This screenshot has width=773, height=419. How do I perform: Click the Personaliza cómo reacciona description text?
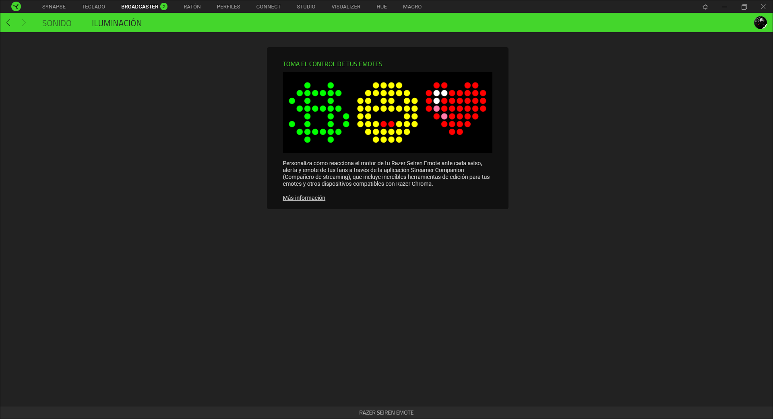[x=386, y=174]
